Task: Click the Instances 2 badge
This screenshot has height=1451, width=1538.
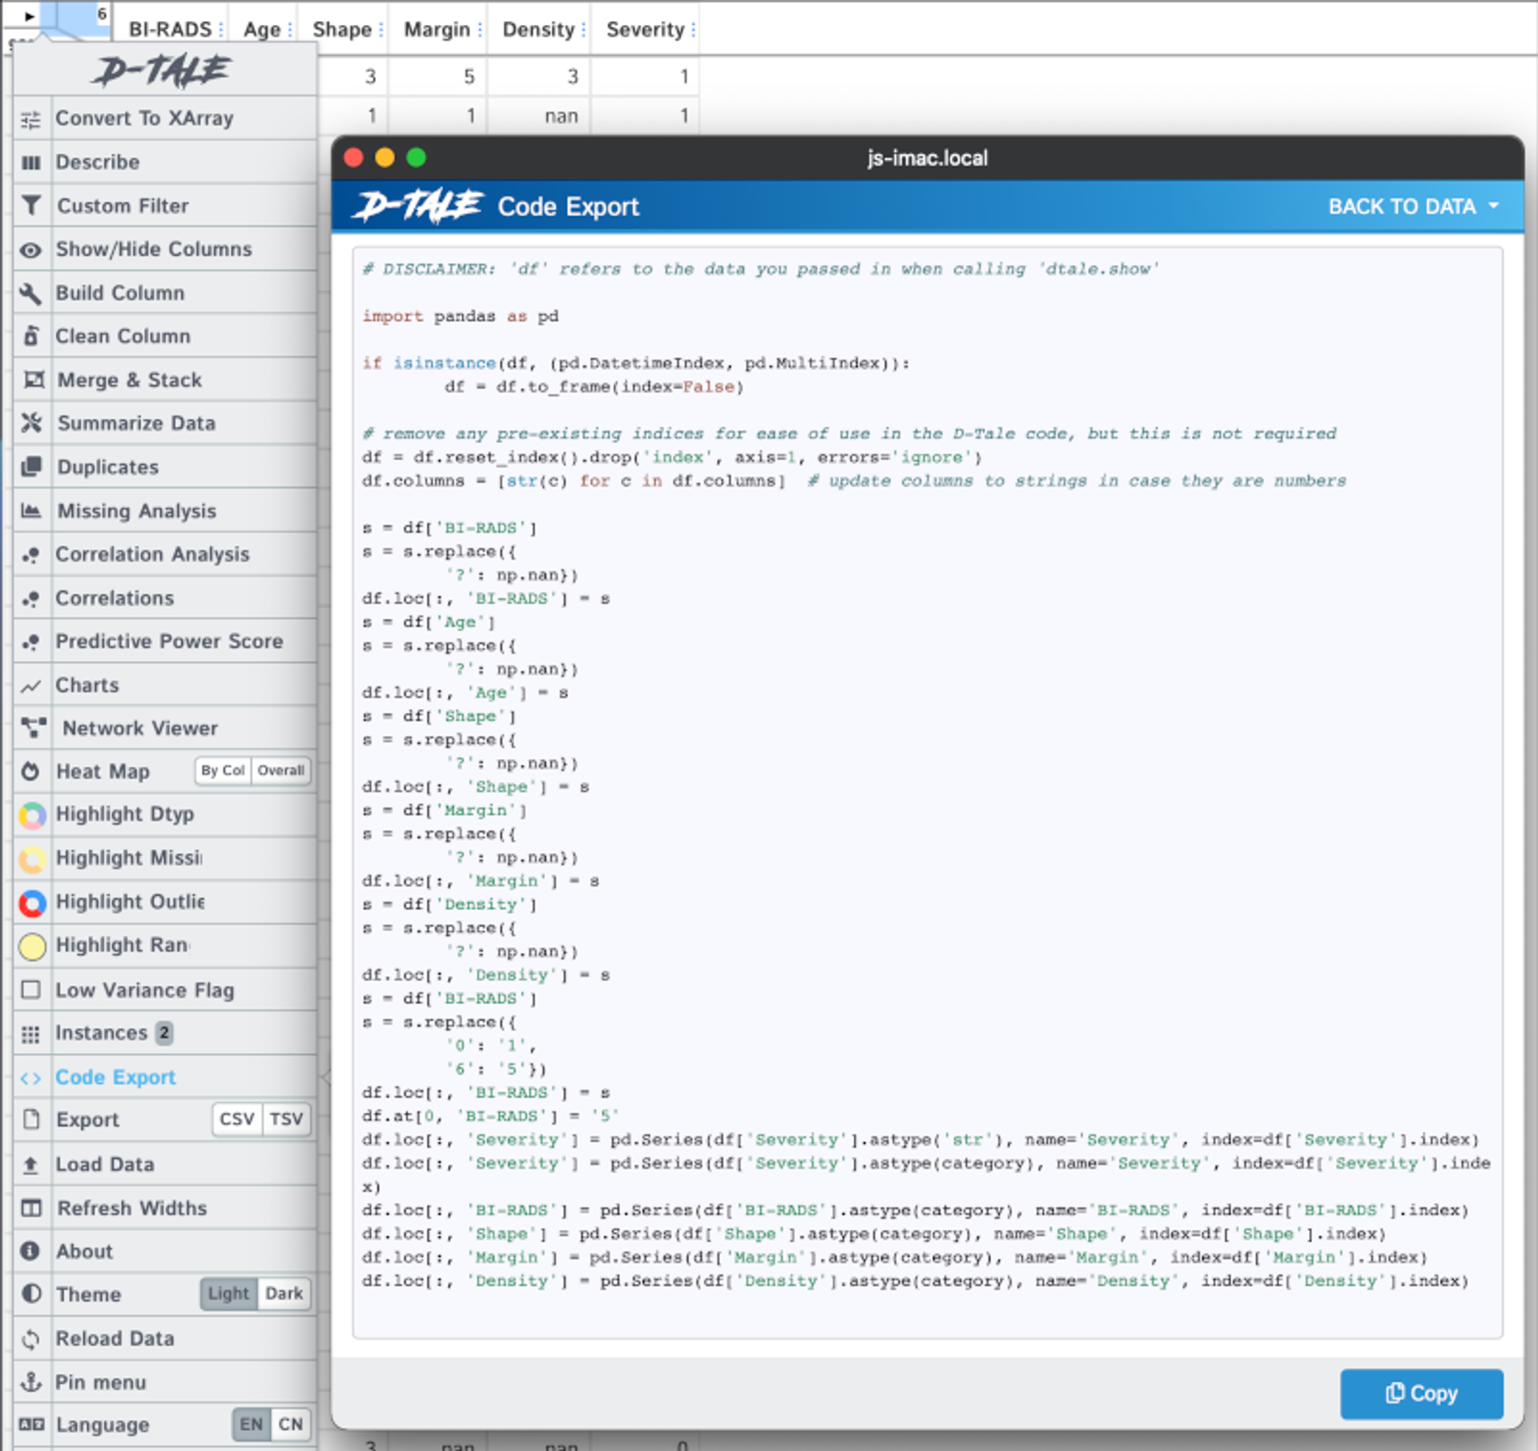Action: (164, 1033)
